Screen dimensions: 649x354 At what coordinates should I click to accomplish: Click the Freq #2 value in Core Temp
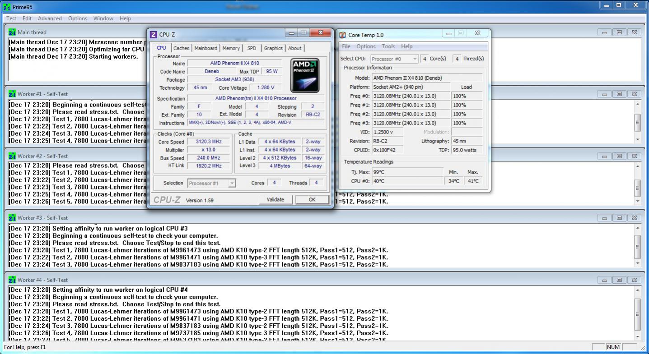pos(411,114)
